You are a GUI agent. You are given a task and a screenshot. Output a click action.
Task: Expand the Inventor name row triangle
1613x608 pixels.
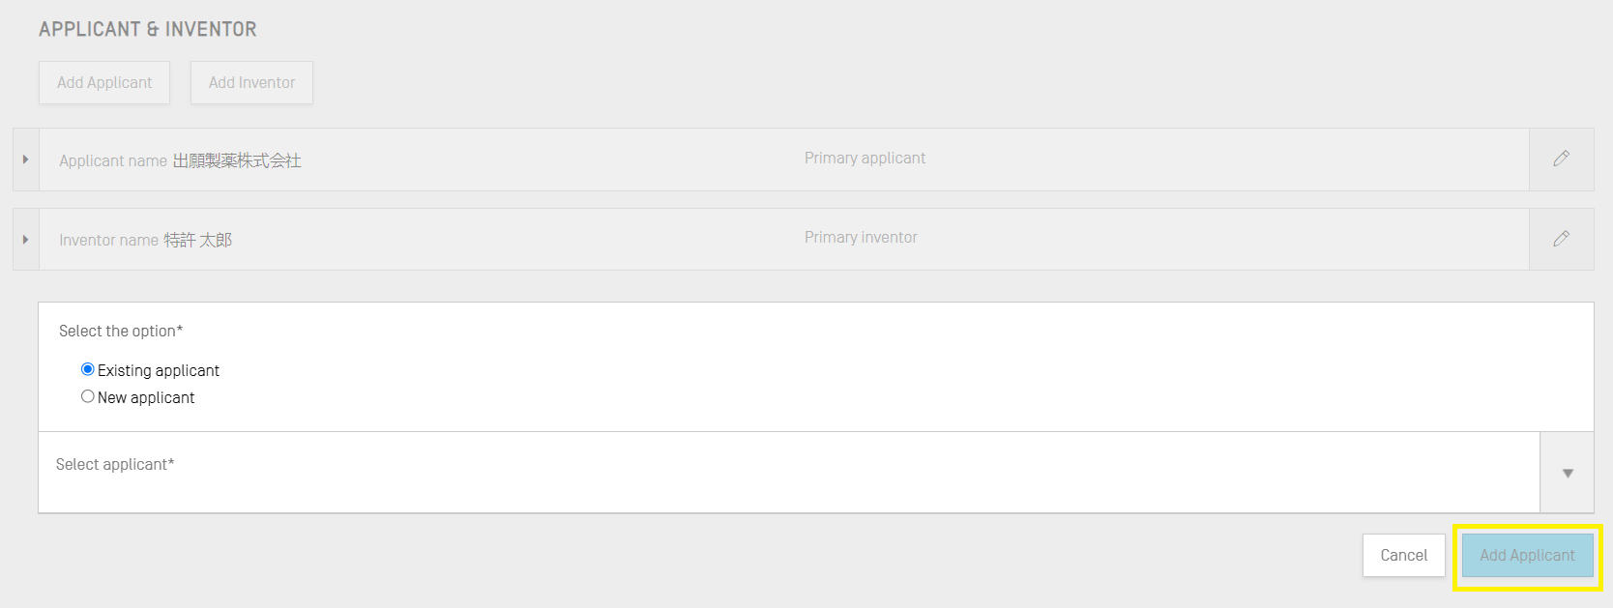coord(25,240)
